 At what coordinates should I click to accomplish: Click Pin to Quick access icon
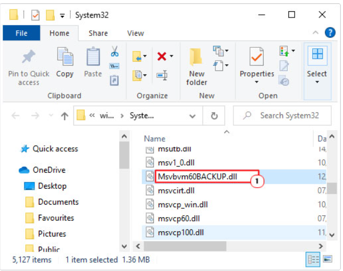pos(29,56)
